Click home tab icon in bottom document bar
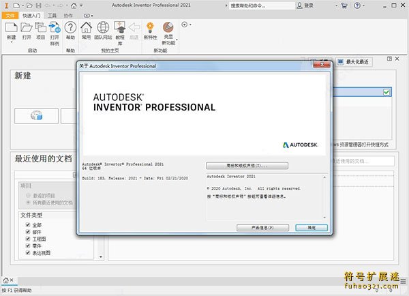This screenshot has height=296, width=409. point(5,280)
